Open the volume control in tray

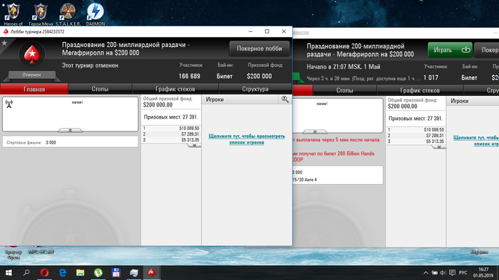pos(443,273)
